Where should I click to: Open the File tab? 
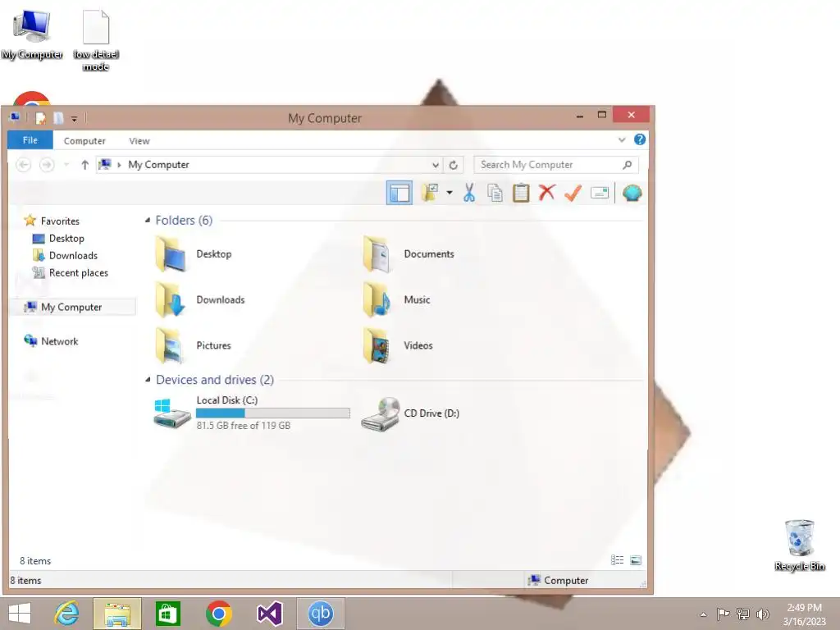click(x=30, y=140)
